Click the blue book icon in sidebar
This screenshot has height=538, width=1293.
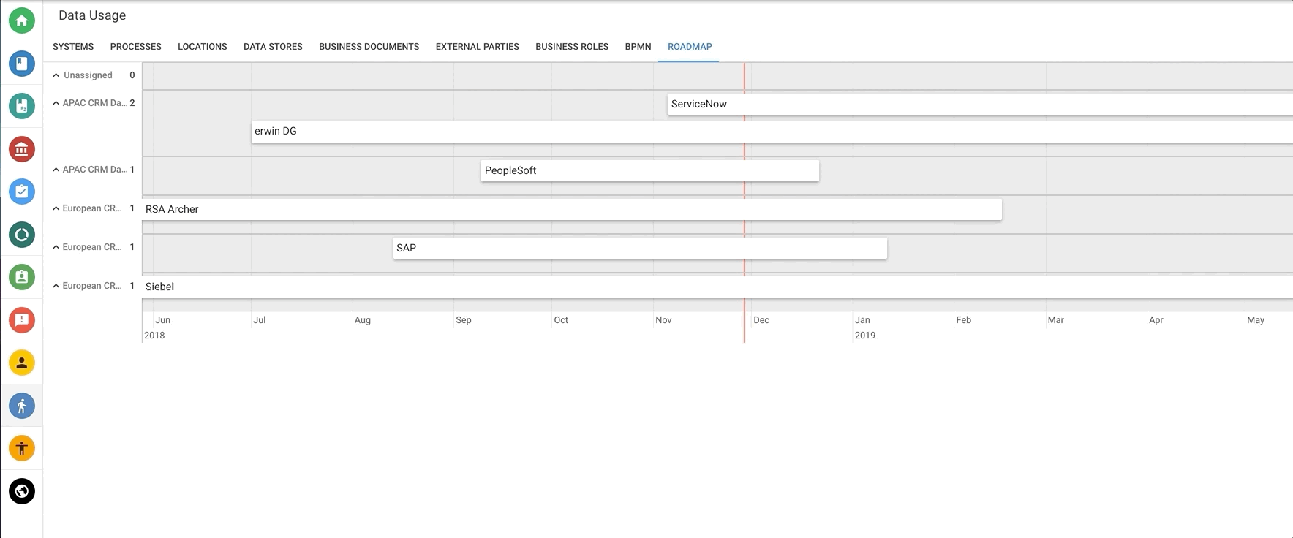point(22,64)
